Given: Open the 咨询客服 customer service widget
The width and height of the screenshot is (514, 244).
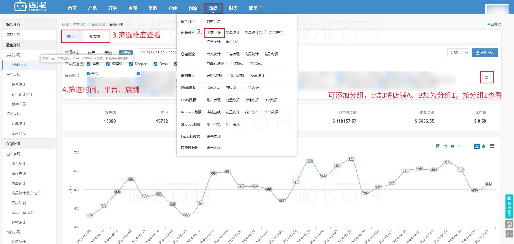Looking at the screenshot, I should tap(509, 207).
